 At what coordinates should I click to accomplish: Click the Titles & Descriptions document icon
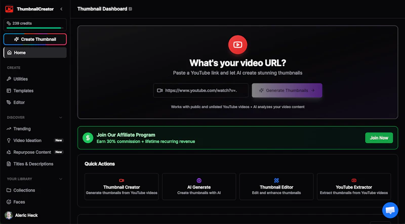pyautogui.click(x=9, y=164)
